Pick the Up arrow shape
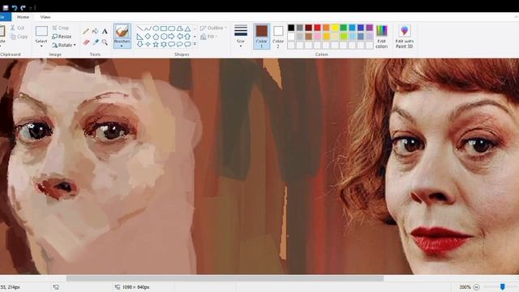The width and height of the screenshot is (519, 292). tap(187, 36)
